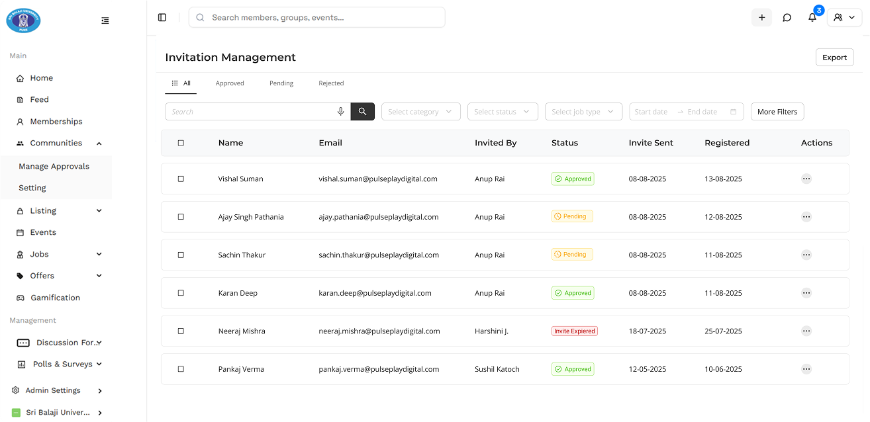The width and height of the screenshot is (870, 422).
Task: Tick the select-all header checkbox
Action: coord(181,143)
